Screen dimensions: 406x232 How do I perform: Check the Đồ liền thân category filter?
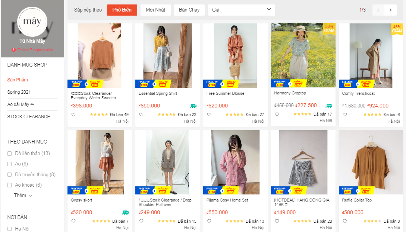[9, 153]
